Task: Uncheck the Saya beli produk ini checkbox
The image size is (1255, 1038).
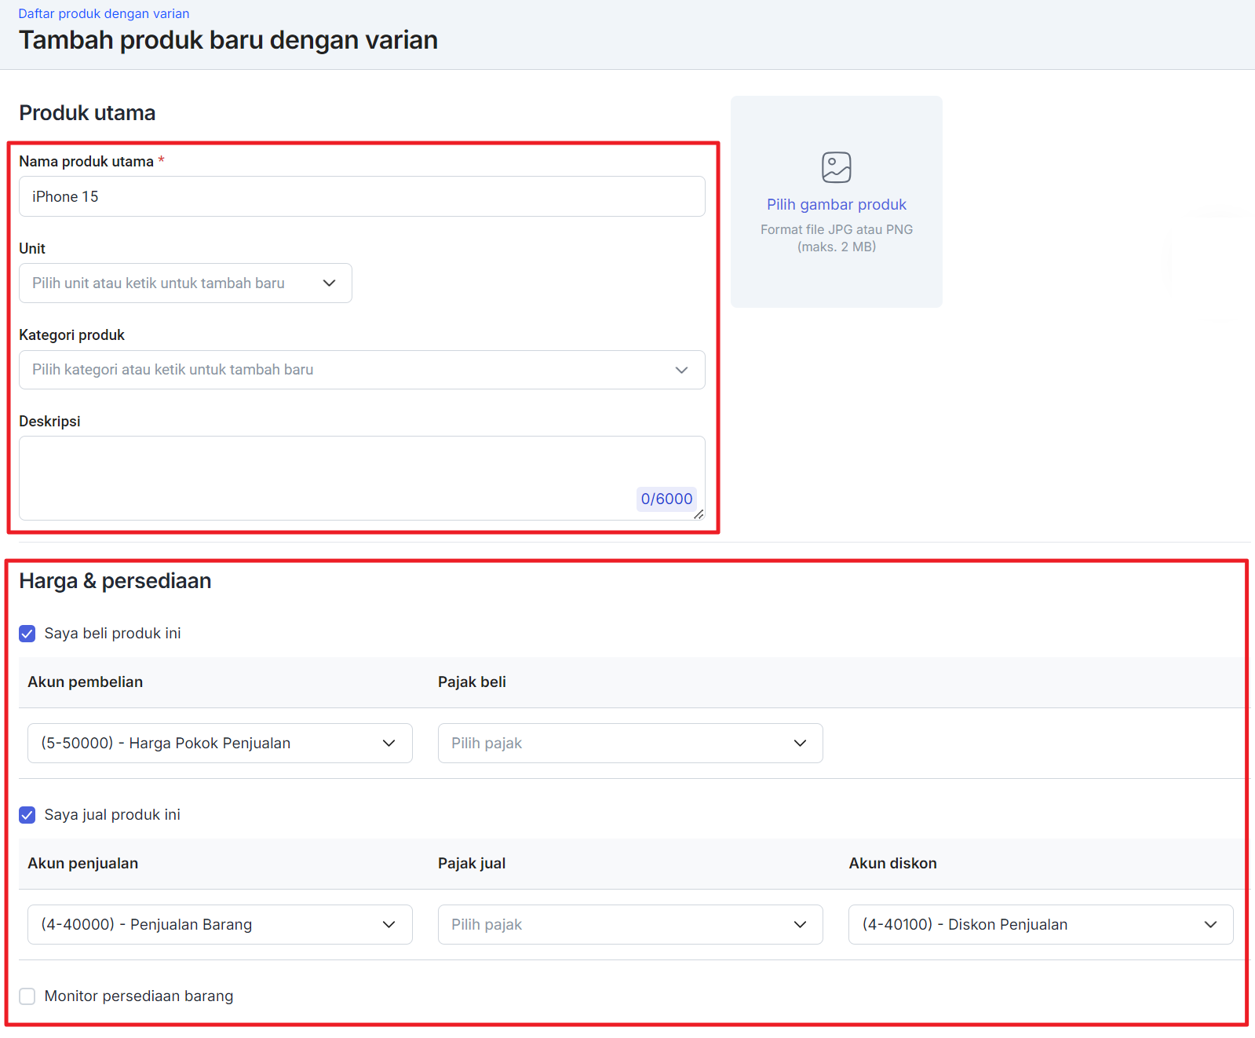Action: [27, 634]
